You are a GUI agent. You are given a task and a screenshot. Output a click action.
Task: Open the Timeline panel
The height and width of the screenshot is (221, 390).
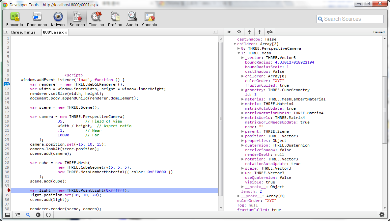pos(96,19)
